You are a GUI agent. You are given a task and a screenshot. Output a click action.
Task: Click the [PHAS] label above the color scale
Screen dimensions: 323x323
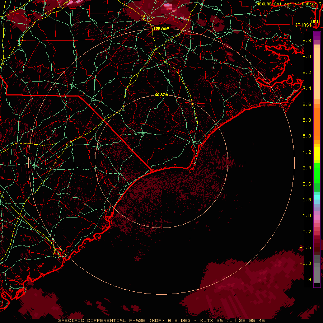(303, 25)
